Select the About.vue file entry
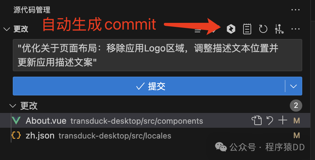This screenshot has height=160, width=315. pyautogui.click(x=155, y=120)
